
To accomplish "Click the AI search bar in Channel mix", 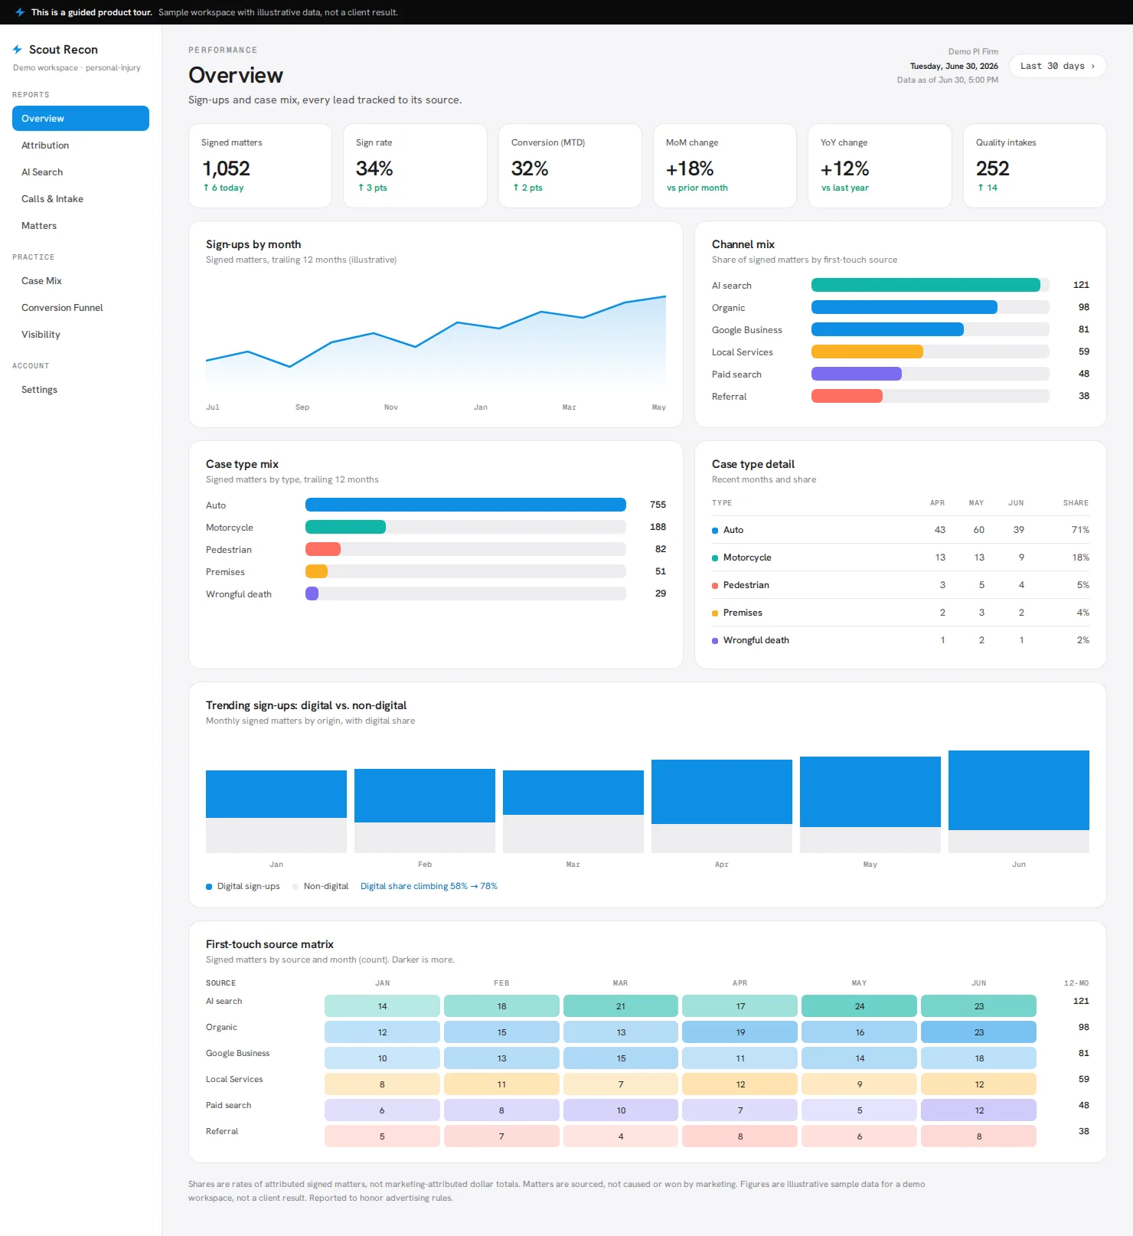I will pyautogui.click(x=926, y=285).
